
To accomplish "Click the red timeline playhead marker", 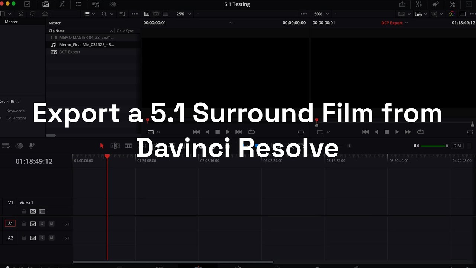I will tap(107, 157).
